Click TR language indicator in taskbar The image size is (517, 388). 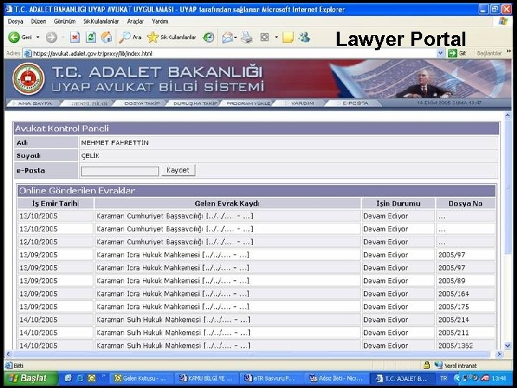click(x=444, y=378)
